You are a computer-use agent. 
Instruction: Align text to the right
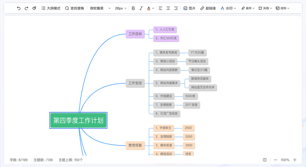tap(176, 8)
